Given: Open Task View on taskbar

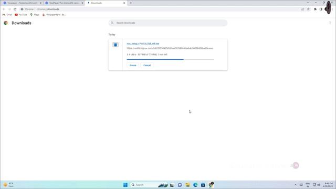Looking at the screenshot, I should click(172, 185).
